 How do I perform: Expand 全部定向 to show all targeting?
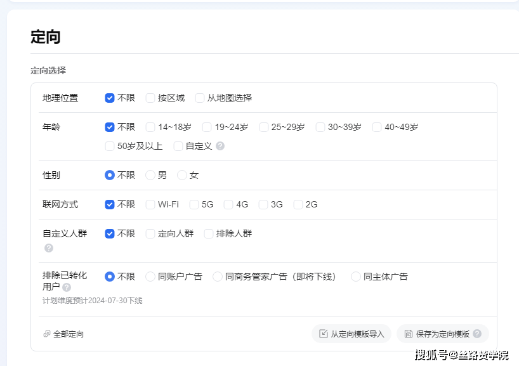click(x=68, y=334)
